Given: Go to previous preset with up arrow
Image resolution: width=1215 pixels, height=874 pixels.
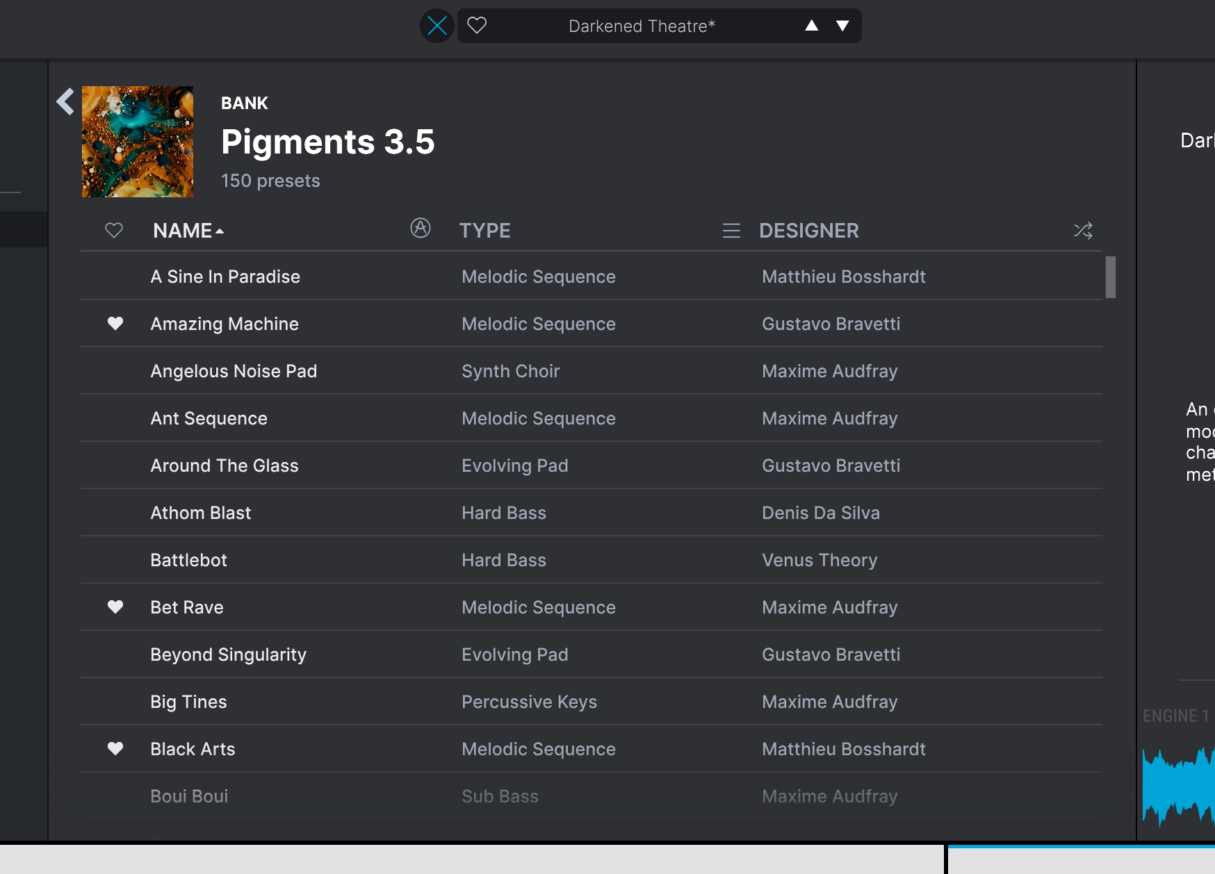Looking at the screenshot, I should point(811,26).
